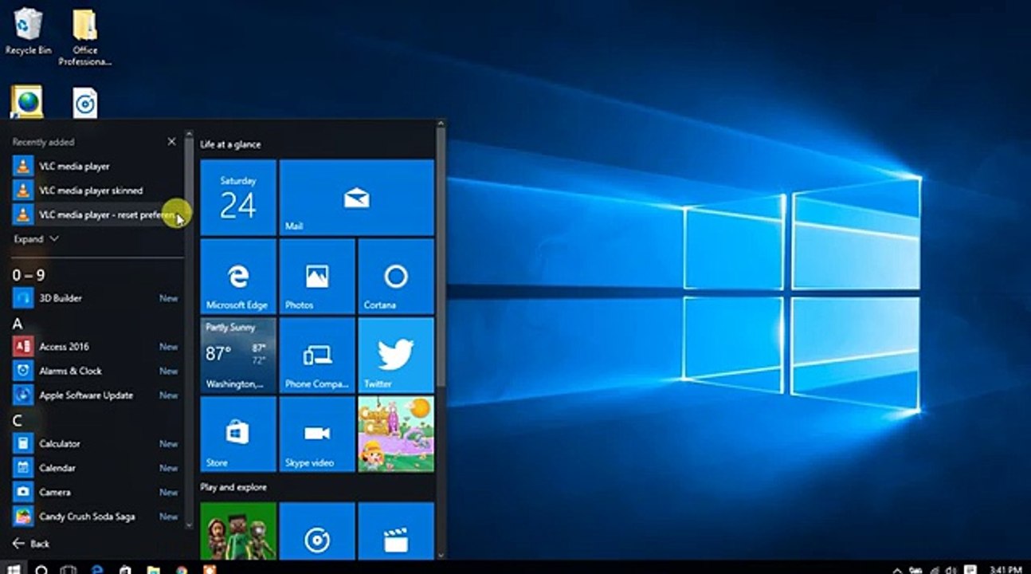Open File Explorer from the taskbar
The image size is (1031, 574).
coord(153,568)
